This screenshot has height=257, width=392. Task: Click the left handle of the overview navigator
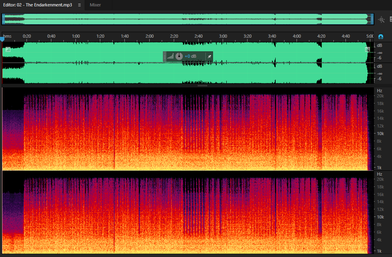(4, 19)
